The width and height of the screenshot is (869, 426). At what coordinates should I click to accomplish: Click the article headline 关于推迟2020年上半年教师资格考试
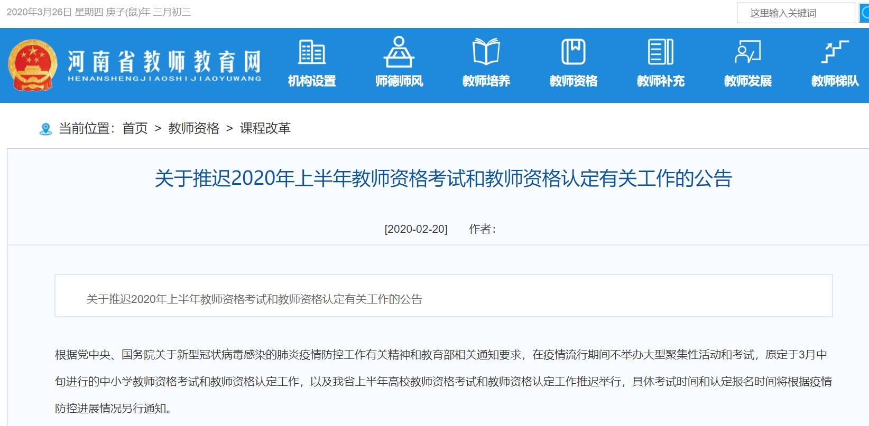pos(443,178)
